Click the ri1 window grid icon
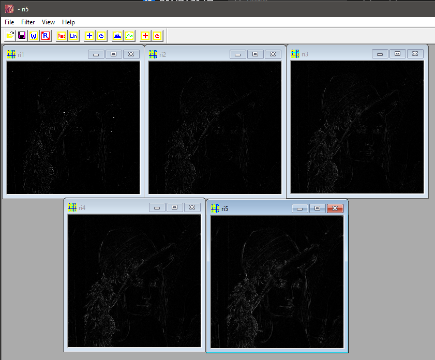435x360 pixels. pos(11,54)
